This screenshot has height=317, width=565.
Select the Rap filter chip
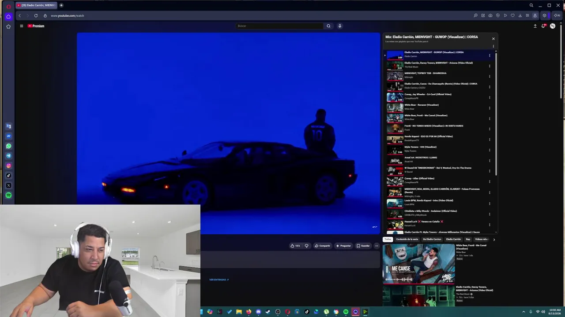point(468,240)
